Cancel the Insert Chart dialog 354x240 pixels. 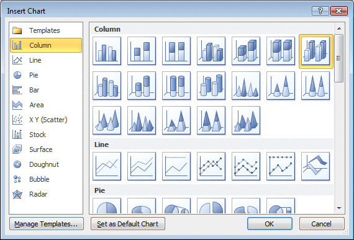tap(322, 224)
